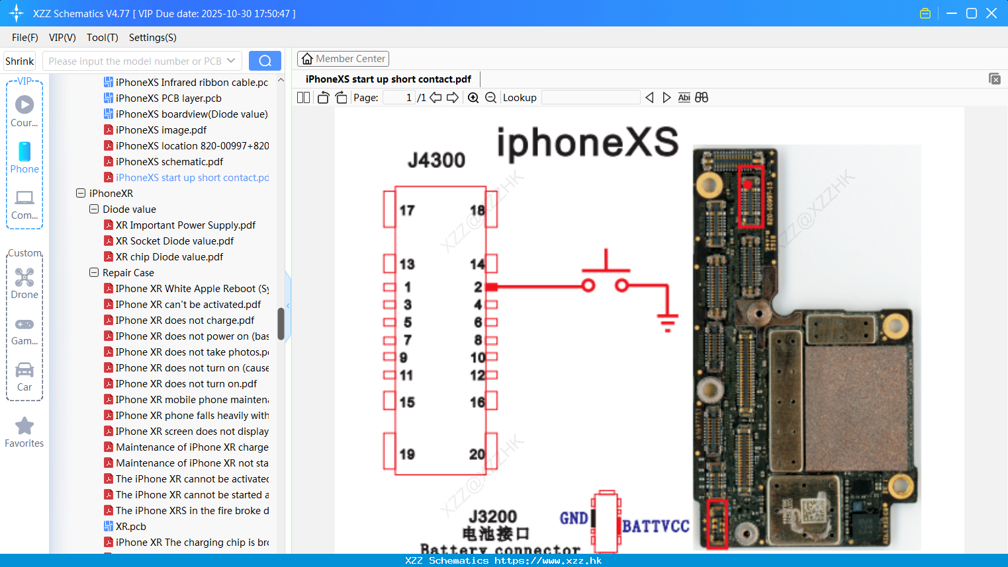Open iPhoneXS schematic.pdf

(163, 162)
